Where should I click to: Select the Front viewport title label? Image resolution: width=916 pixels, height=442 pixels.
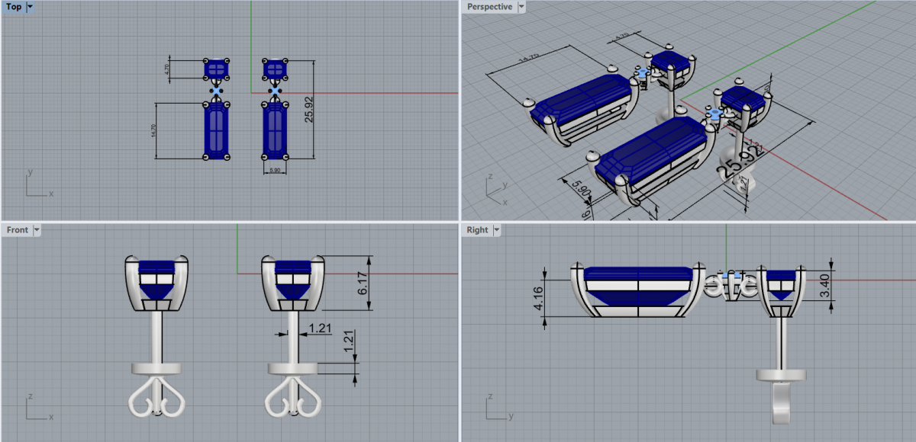[17, 229]
